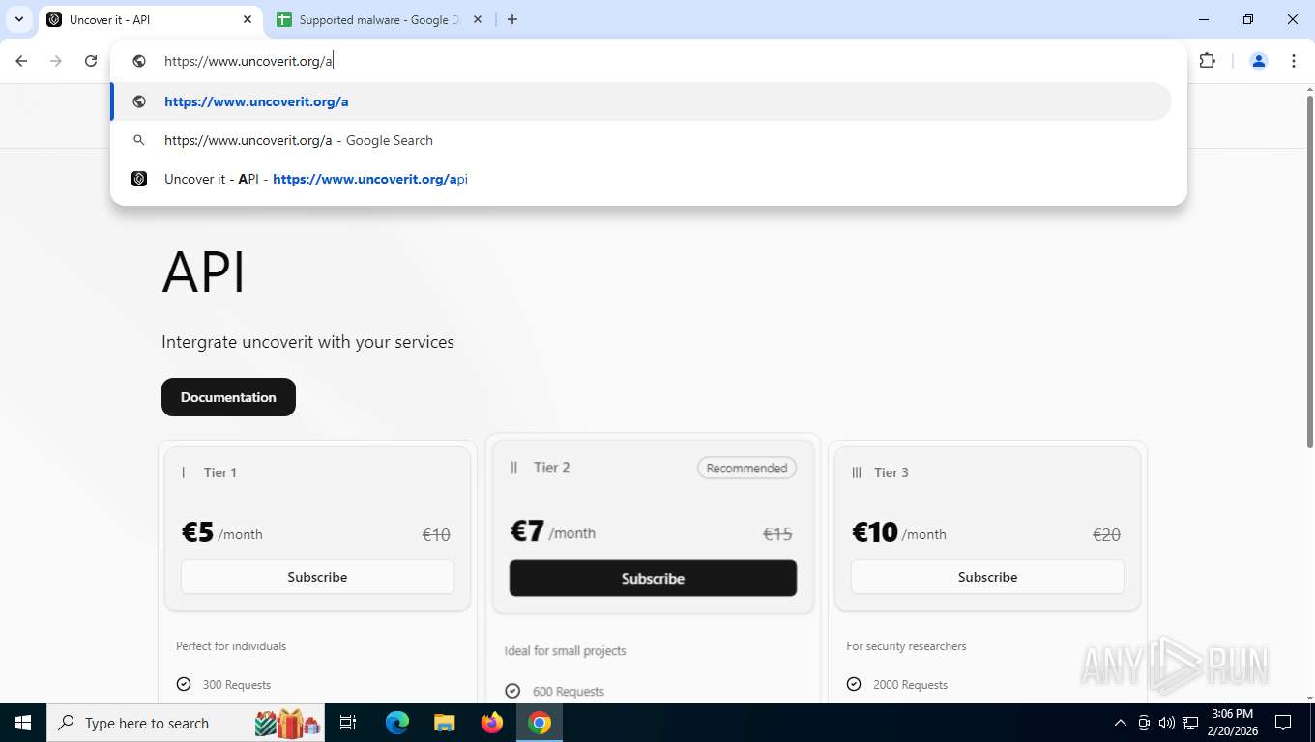This screenshot has width=1315, height=742.
Task: Show hidden system tray icons
Action: (x=1120, y=723)
